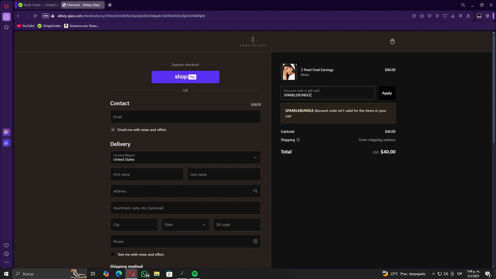Click the taskbar Buscar search box
The image size is (496, 279).
(x=50, y=274)
